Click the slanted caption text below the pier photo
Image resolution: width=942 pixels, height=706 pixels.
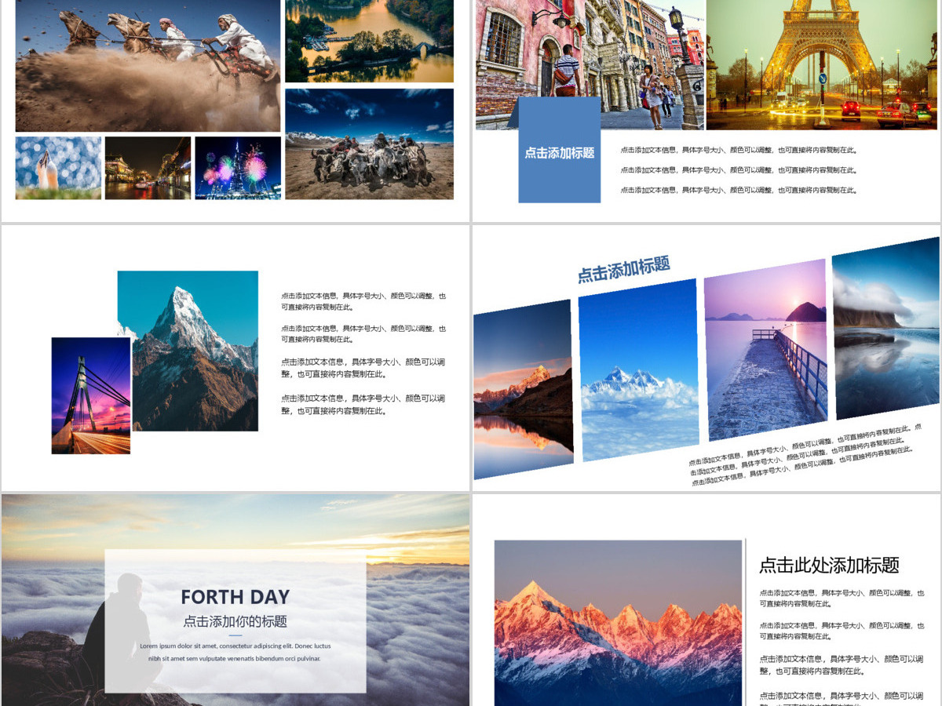[805, 457]
